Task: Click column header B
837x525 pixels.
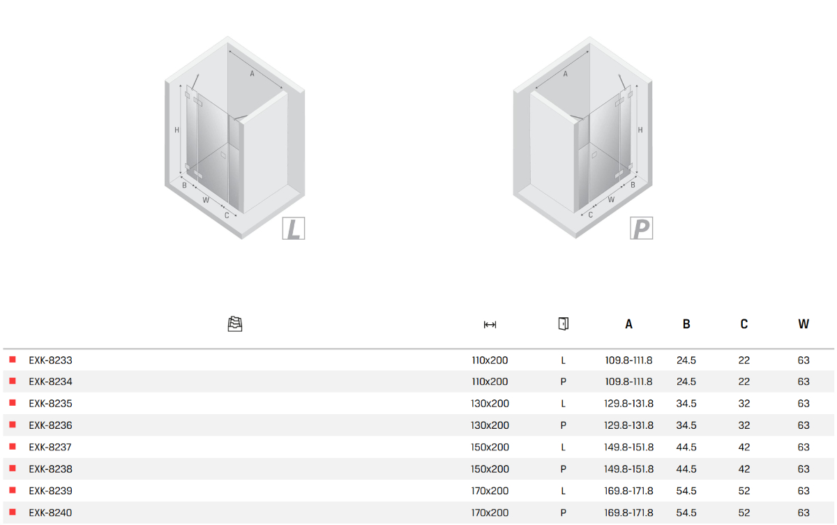Action: (x=686, y=324)
